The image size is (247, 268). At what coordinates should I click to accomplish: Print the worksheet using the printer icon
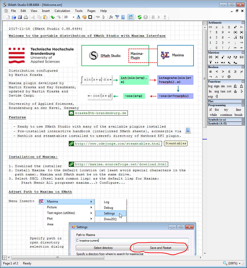[26, 17]
